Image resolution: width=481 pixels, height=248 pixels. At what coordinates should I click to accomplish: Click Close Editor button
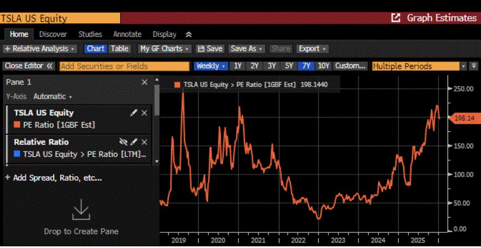pyautogui.click(x=29, y=66)
